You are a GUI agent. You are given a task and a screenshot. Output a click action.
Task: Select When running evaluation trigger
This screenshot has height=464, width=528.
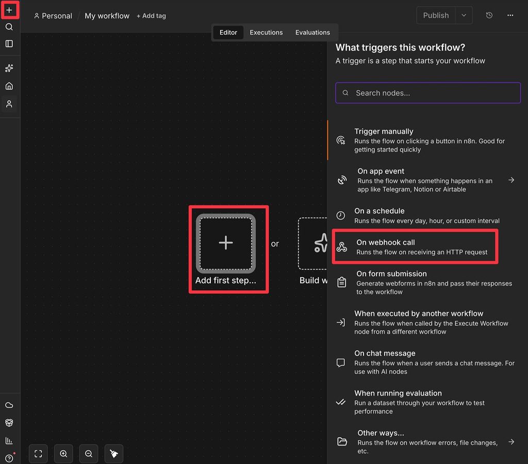(427, 402)
